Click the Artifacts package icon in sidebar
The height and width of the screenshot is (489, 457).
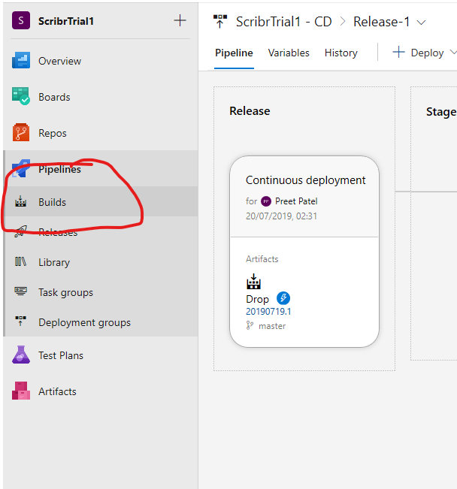point(21,391)
